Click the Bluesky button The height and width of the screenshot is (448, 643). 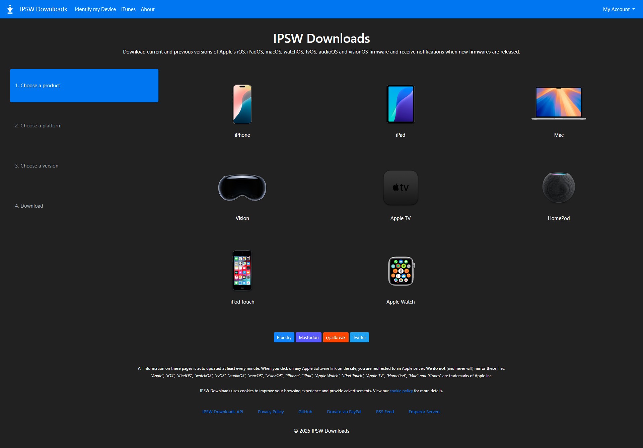[x=284, y=337]
